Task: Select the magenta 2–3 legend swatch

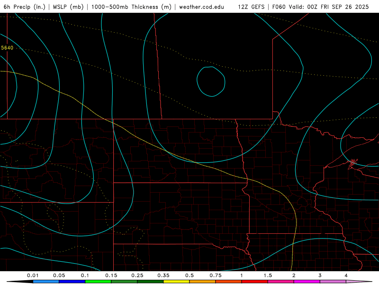Action: (x=307, y=282)
